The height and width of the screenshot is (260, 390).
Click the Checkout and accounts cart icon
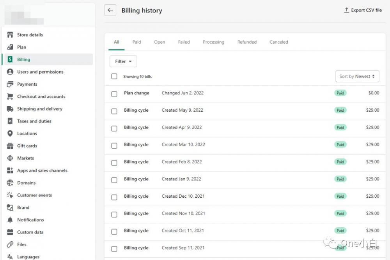(x=10, y=97)
